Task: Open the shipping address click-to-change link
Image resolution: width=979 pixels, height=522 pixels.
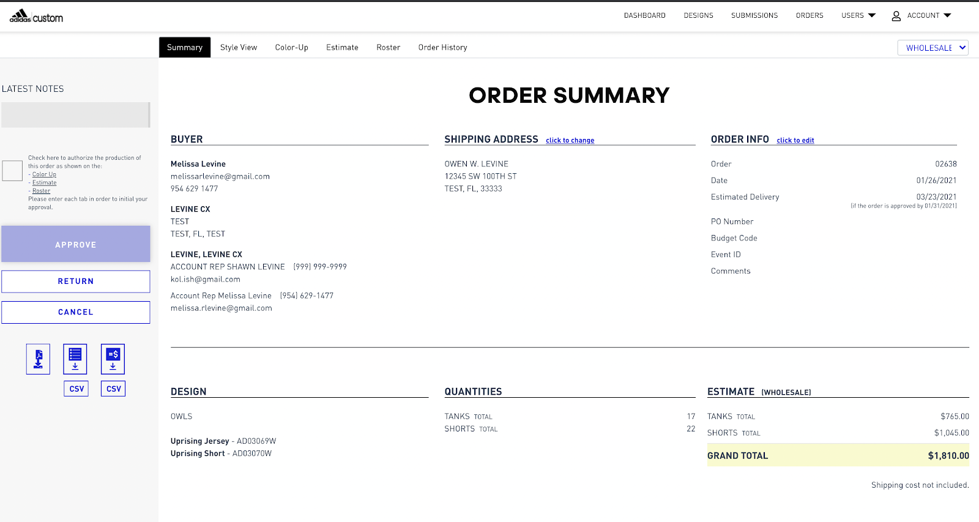Action: point(569,140)
